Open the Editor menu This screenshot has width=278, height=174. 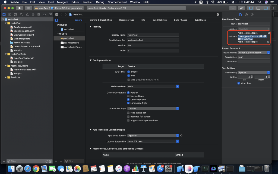pyautogui.click(x=75, y=2)
